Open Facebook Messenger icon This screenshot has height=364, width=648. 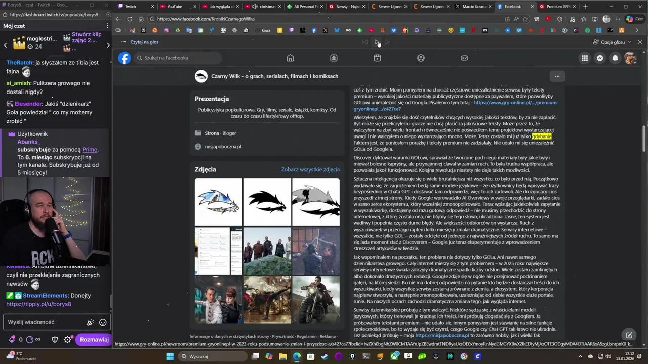click(600, 58)
